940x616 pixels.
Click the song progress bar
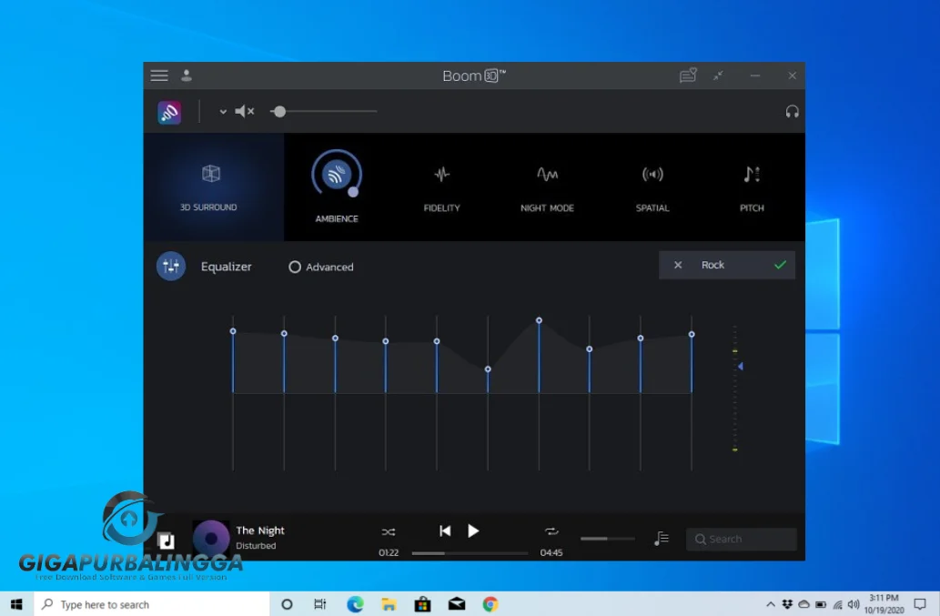click(x=470, y=553)
